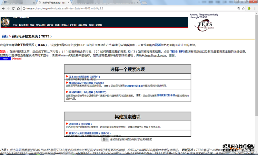The image size is (258, 155).
Task: Open the 主页 nav item
Action: click(15, 25)
